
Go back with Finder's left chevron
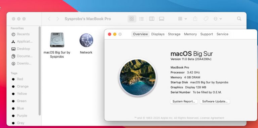pyautogui.click(x=49, y=19)
